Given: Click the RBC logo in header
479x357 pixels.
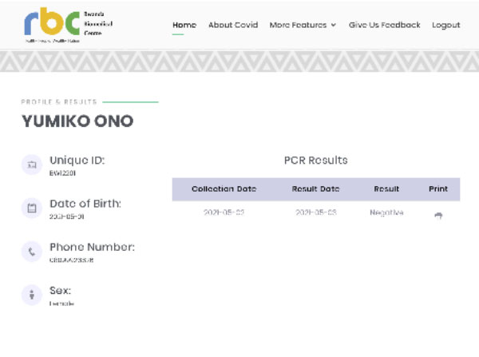Looking at the screenshot, I should pyautogui.click(x=68, y=25).
